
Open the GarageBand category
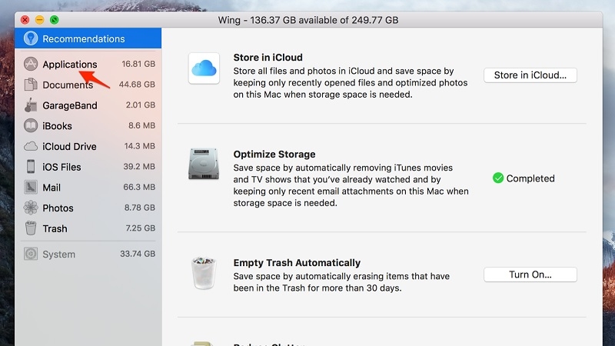pos(88,105)
